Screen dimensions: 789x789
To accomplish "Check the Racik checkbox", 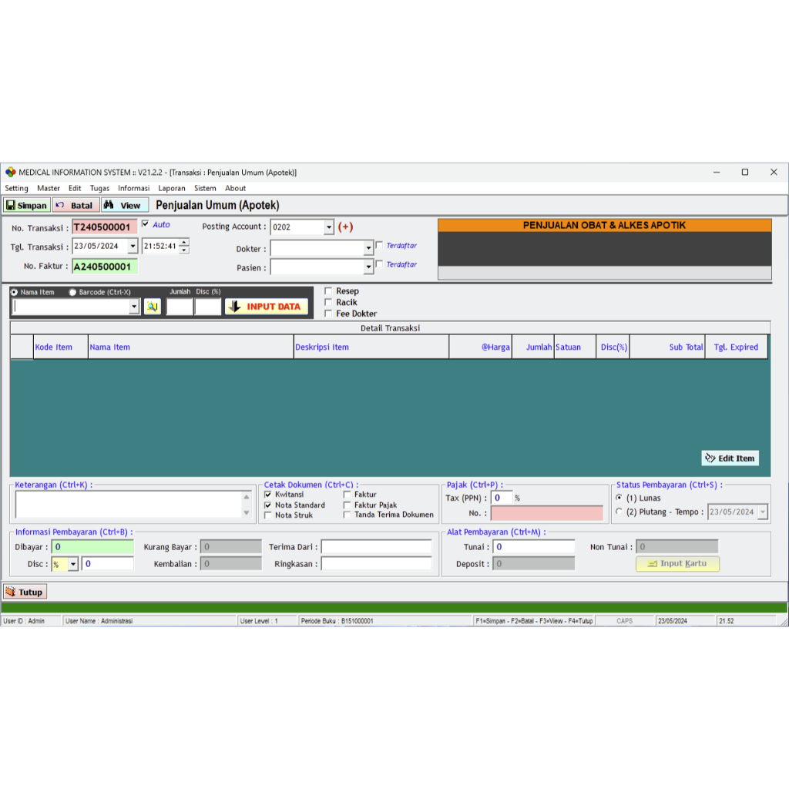I will (328, 302).
